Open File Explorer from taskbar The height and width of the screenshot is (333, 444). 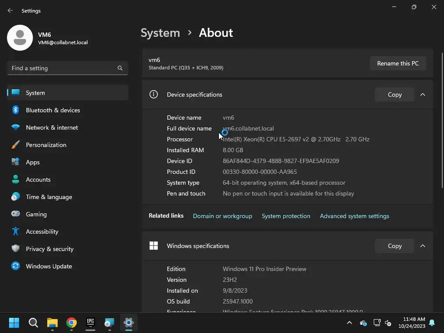pyautogui.click(x=52, y=323)
